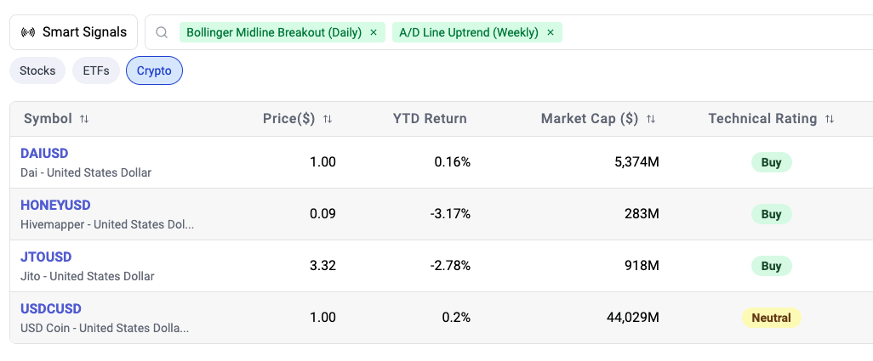Screen dimensions: 873x361
Task: Open the JTOUSD symbol link
Action: [46, 257]
